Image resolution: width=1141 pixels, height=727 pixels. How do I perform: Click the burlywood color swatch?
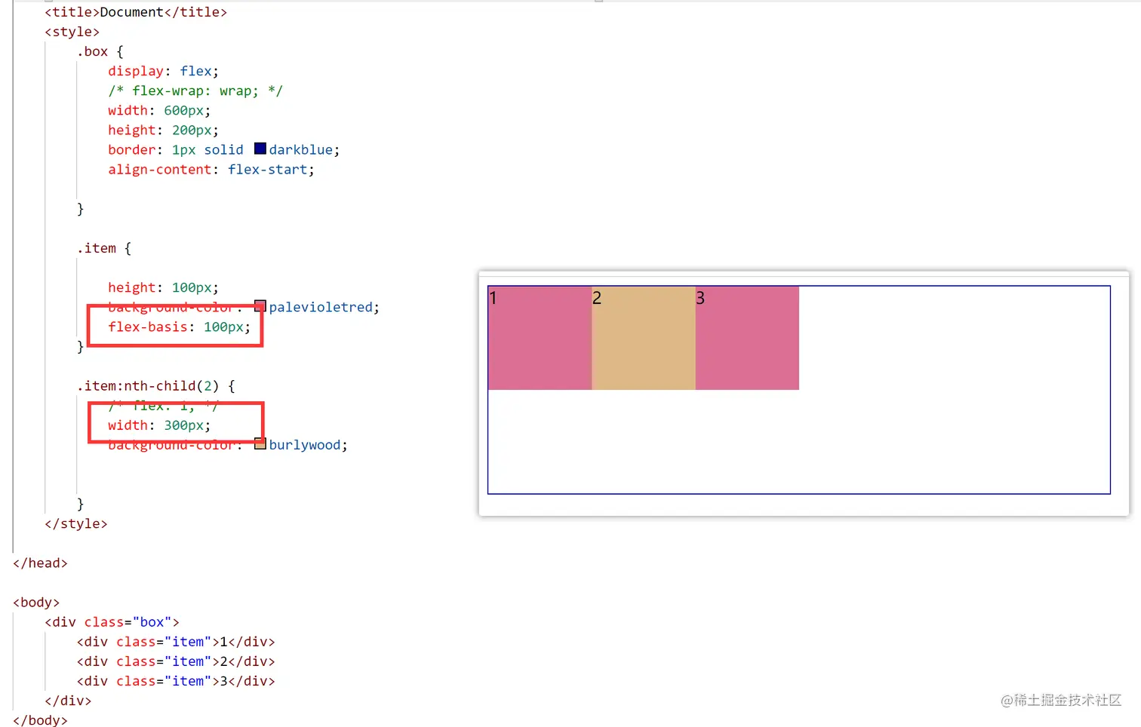[260, 443]
